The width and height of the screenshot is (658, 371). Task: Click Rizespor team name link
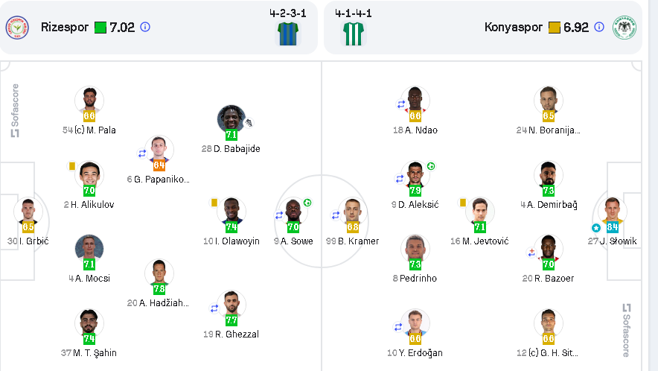point(65,27)
